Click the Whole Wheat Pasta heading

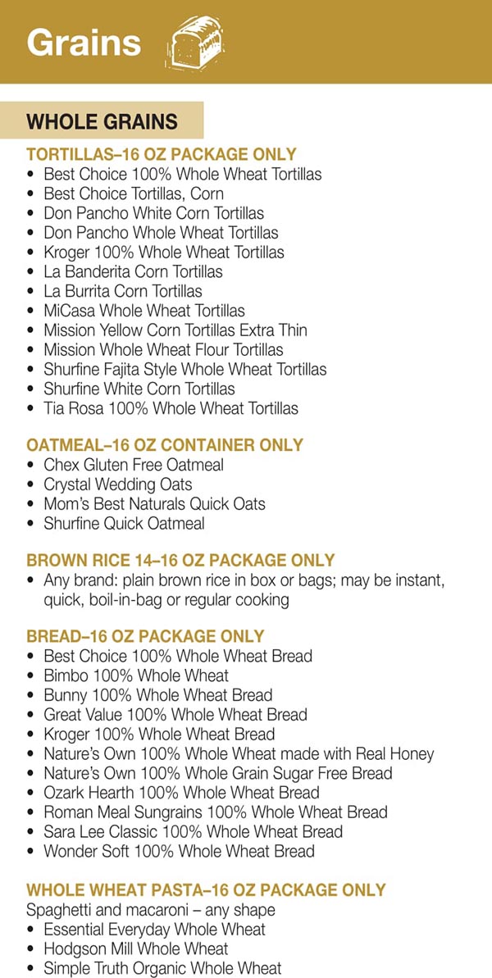coord(206,889)
